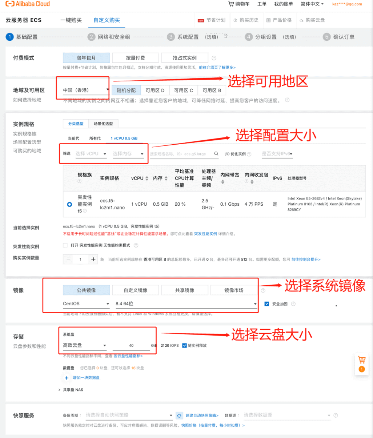
Task: Select the 场景化选型 tab
Action: [x=103, y=124]
